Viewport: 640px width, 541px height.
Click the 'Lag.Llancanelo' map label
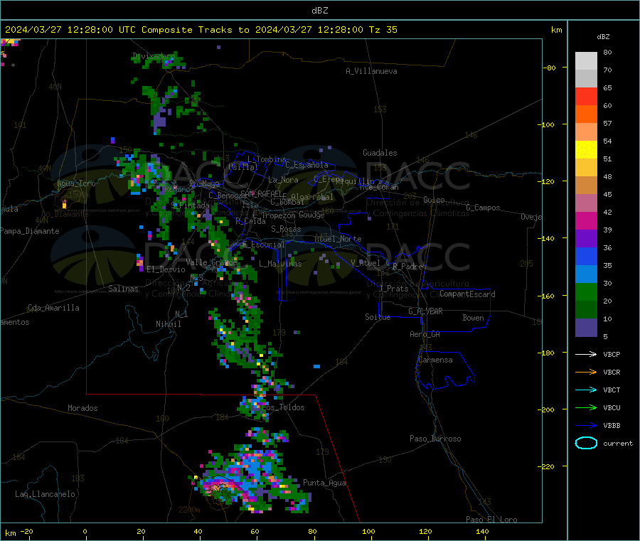pos(45,494)
